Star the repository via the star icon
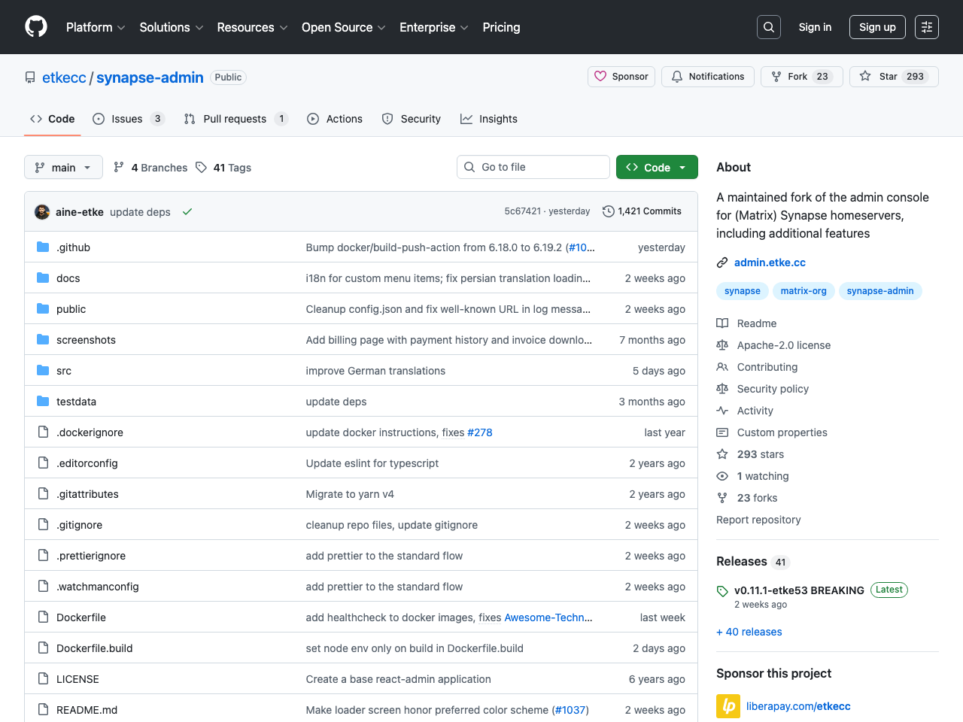 tap(865, 76)
